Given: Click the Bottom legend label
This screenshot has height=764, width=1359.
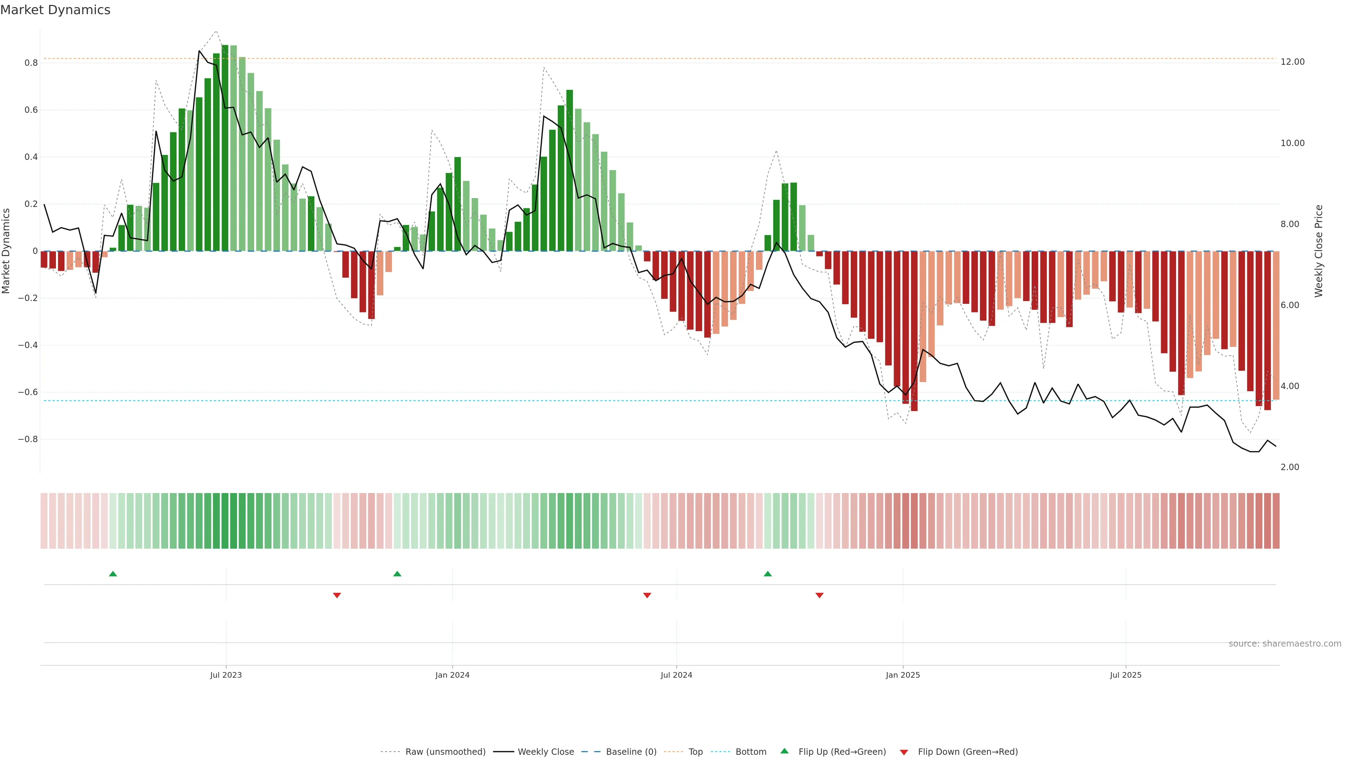Looking at the screenshot, I should [x=751, y=752].
